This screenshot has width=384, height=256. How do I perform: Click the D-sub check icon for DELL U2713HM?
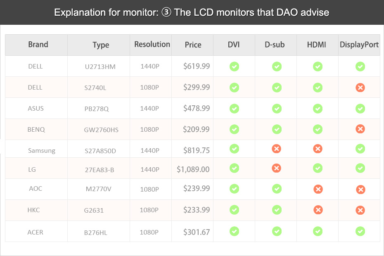pyautogui.click(x=277, y=66)
